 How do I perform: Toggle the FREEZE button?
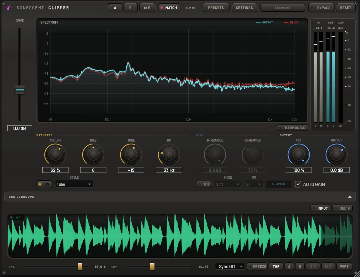pyautogui.click(x=257, y=266)
